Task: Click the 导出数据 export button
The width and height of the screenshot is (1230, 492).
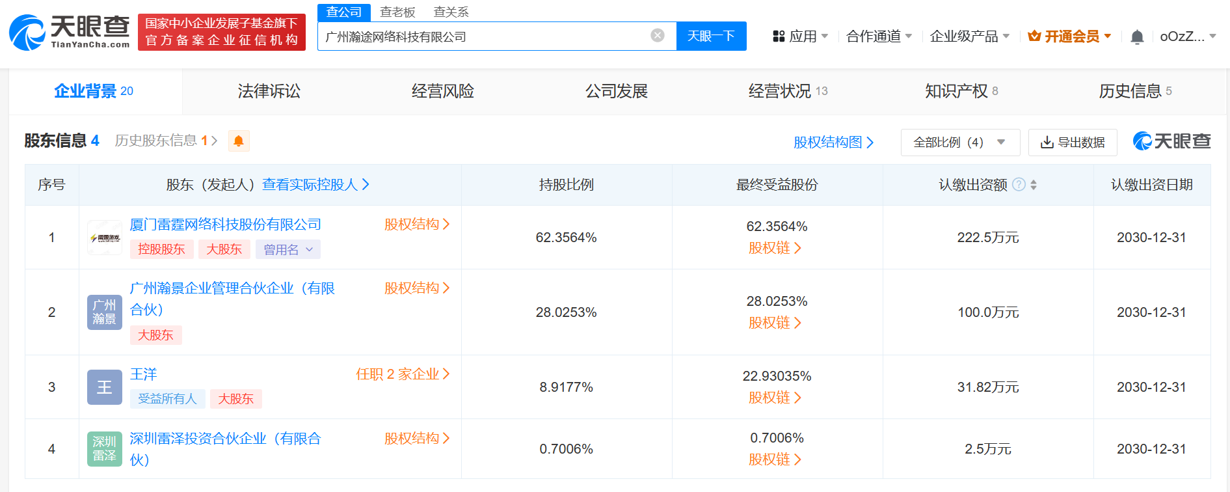Action: point(1073,143)
